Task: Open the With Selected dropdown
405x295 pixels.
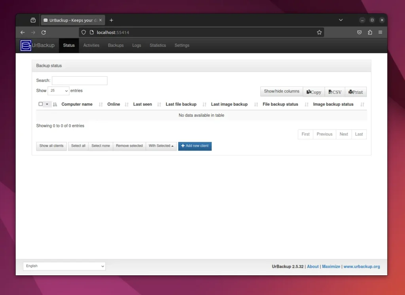Action: click(x=161, y=146)
